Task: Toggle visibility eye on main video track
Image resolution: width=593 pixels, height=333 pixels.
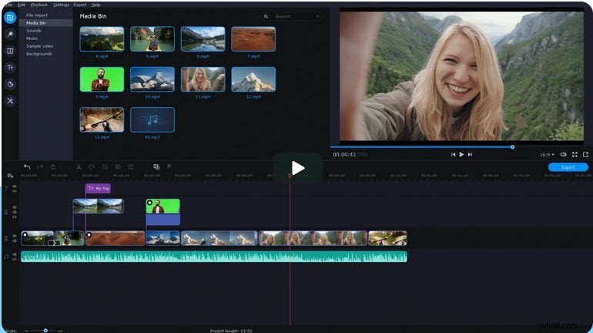Action: [14, 237]
